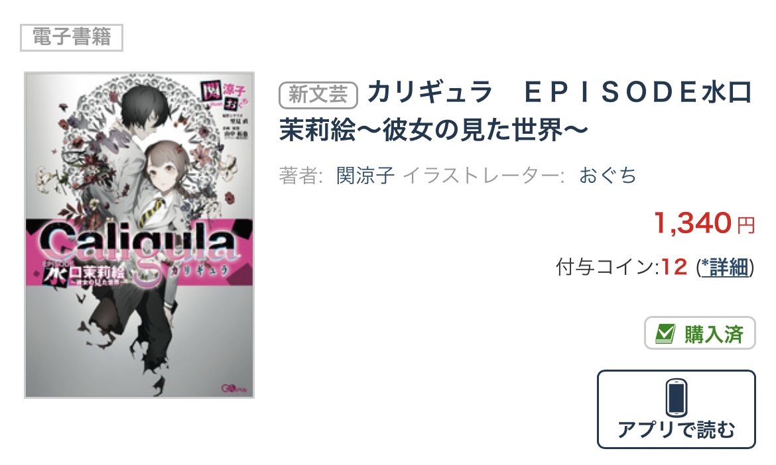Select the 新文芸 genre tag
Image resolution: width=776 pixels, height=465 pixels.
tap(318, 95)
